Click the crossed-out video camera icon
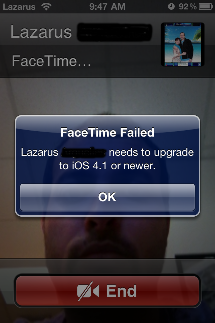 pyautogui.click(x=88, y=291)
